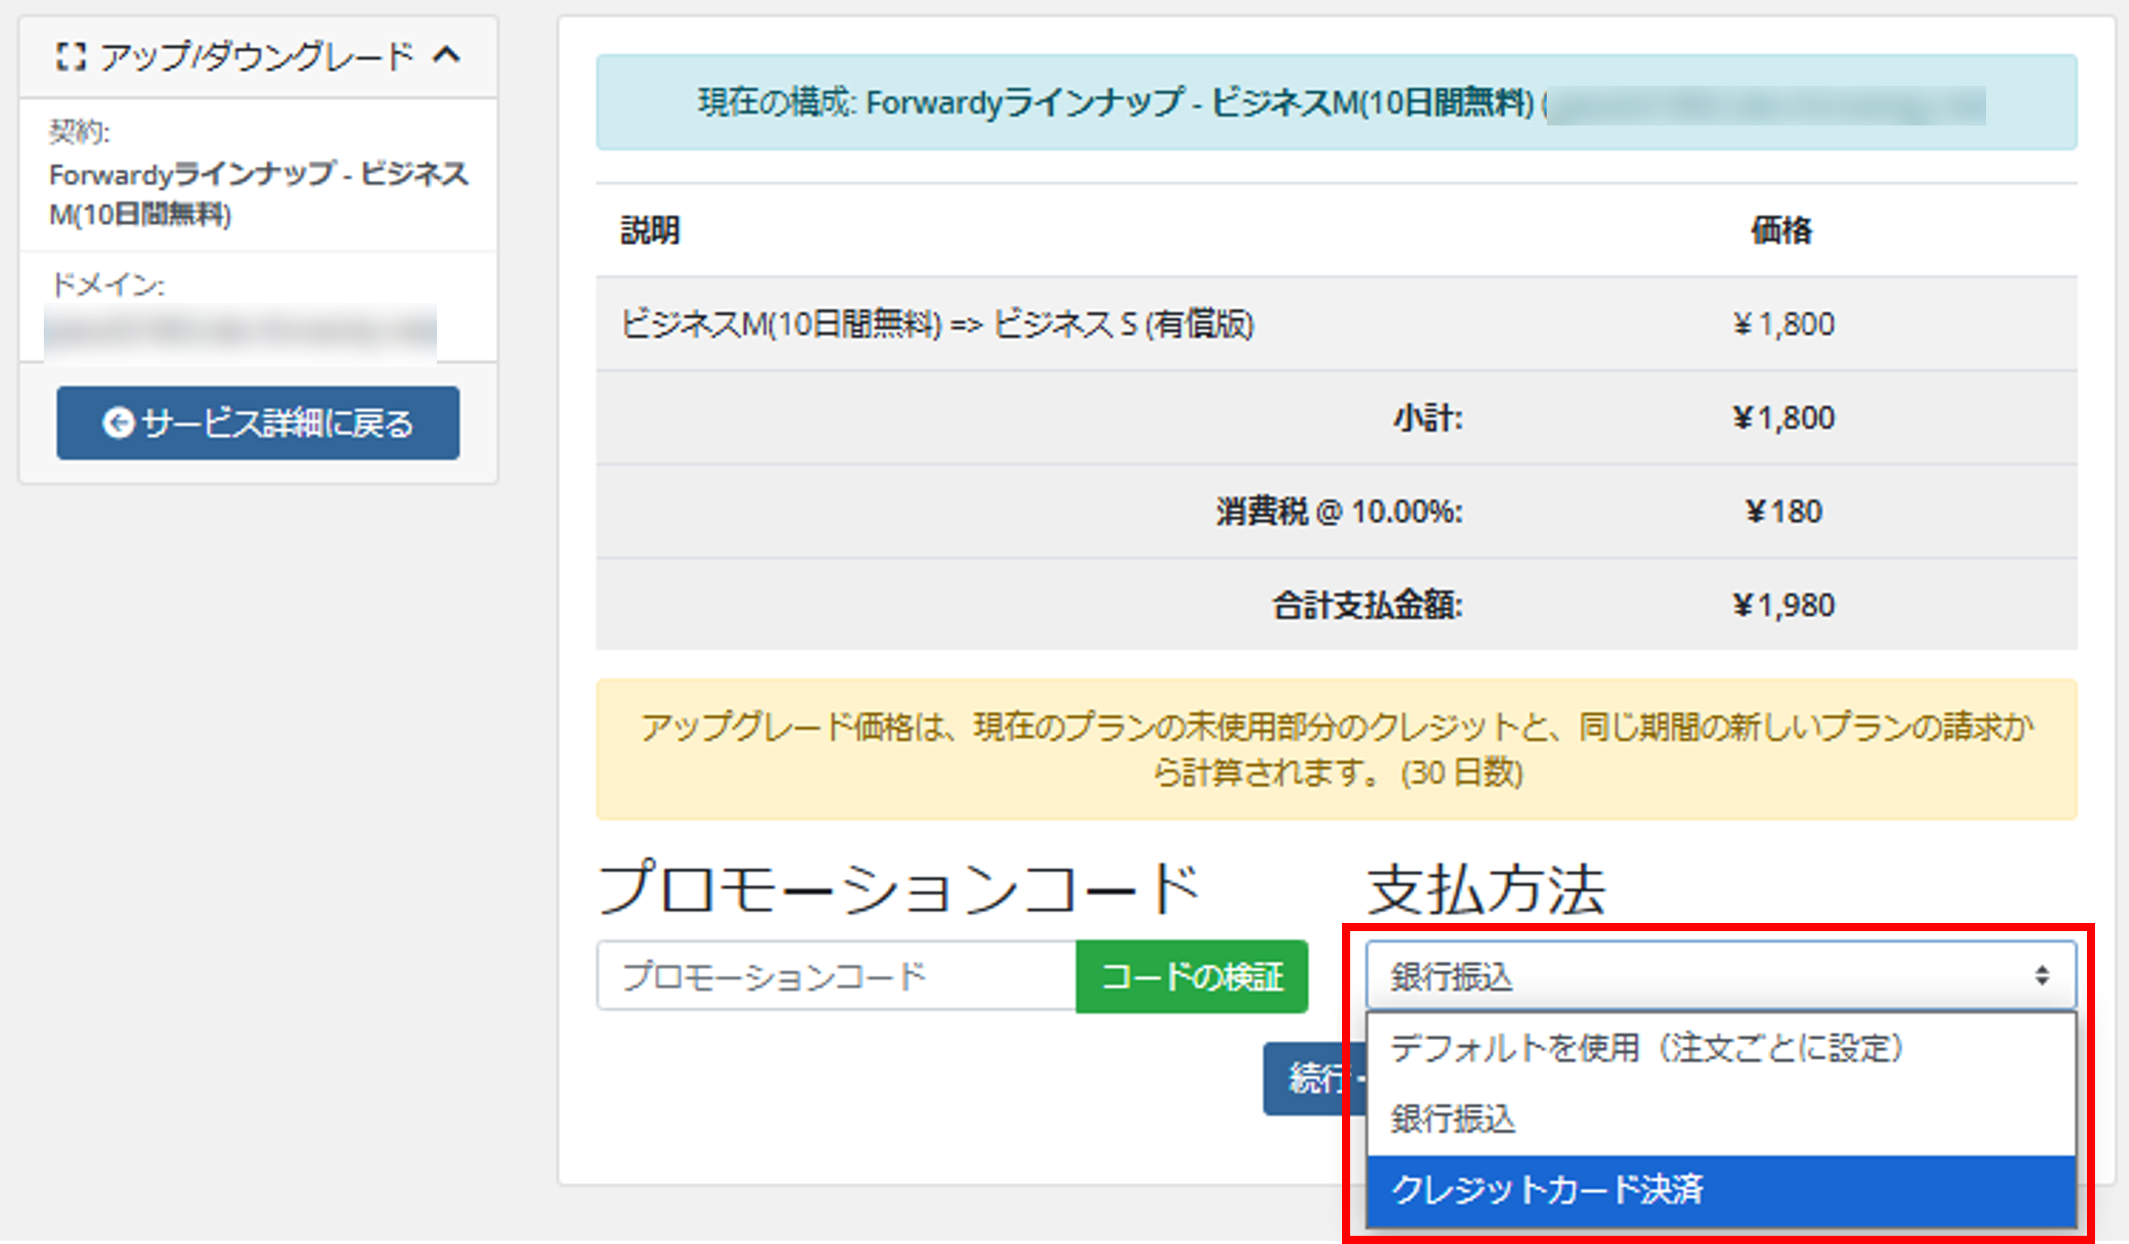The width and height of the screenshot is (2129, 1244).
Task: Click the expand icon beside アップ/ダウングレード
Action: (71, 58)
